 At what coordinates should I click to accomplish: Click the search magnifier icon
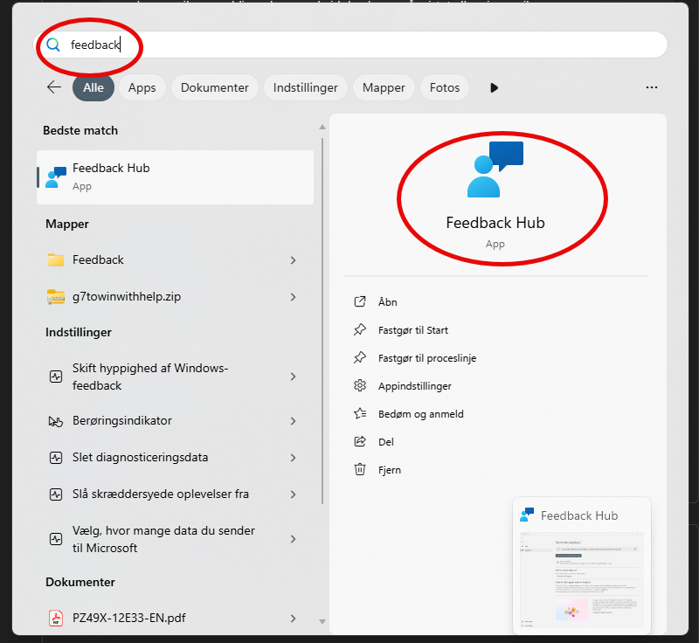coord(53,45)
